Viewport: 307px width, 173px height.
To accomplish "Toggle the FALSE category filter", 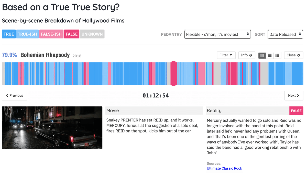I will 72,34.
